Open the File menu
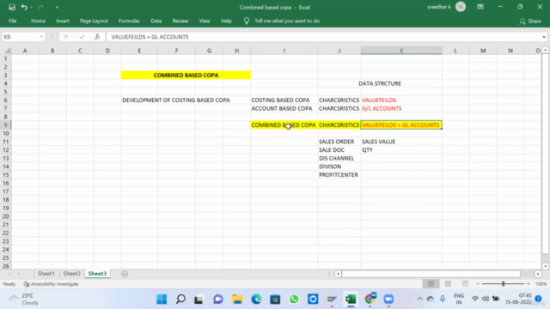This screenshot has width=550, height=309. pos(13,21)
